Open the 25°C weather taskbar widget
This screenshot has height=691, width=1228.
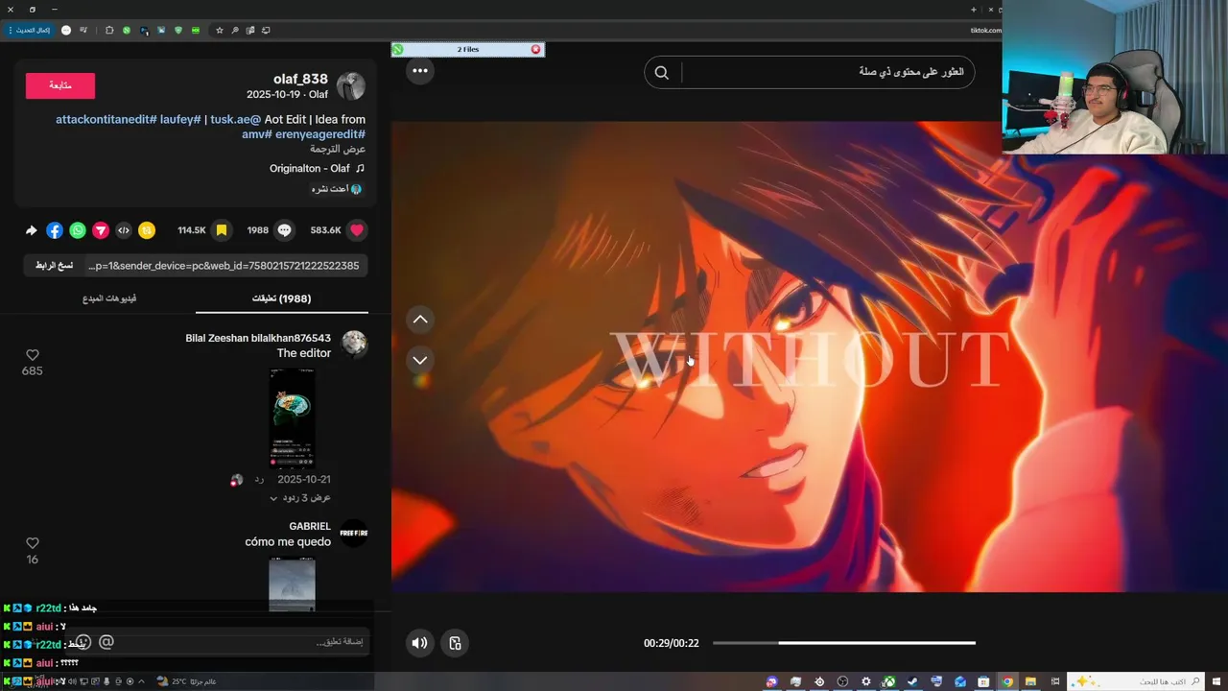coord(187,681)
